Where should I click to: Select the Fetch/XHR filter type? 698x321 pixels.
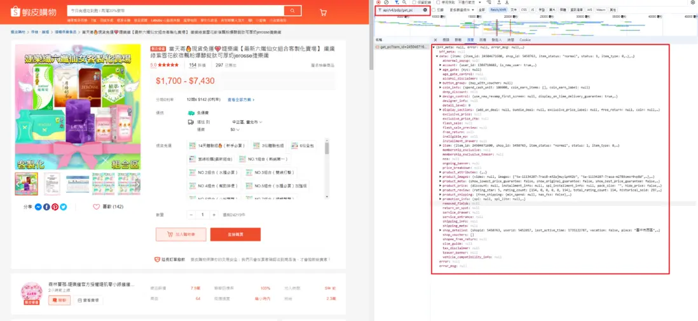(x=498, y=10)
